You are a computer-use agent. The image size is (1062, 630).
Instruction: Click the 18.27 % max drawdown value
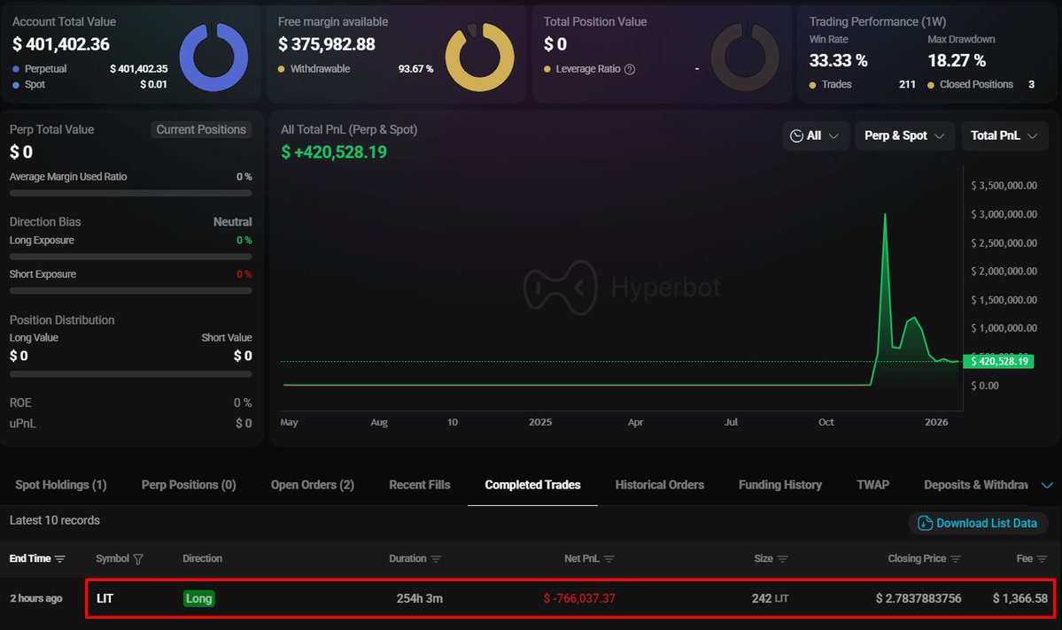pyautogui.click(x=957, y=61)
